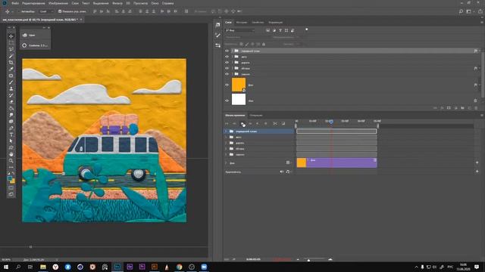The image size is (485, 272).
Task: Select the Brush tool
Action: [11, 82]
